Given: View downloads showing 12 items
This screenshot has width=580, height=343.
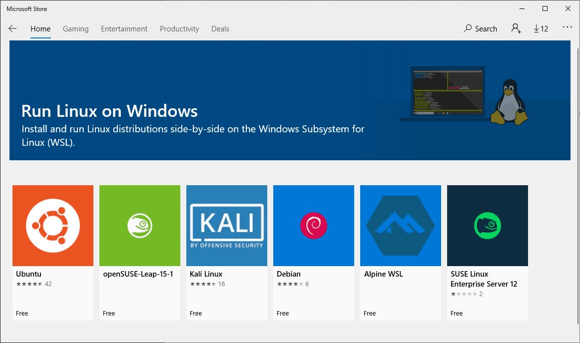Looking at the screenshot, I should coord(541,28).
